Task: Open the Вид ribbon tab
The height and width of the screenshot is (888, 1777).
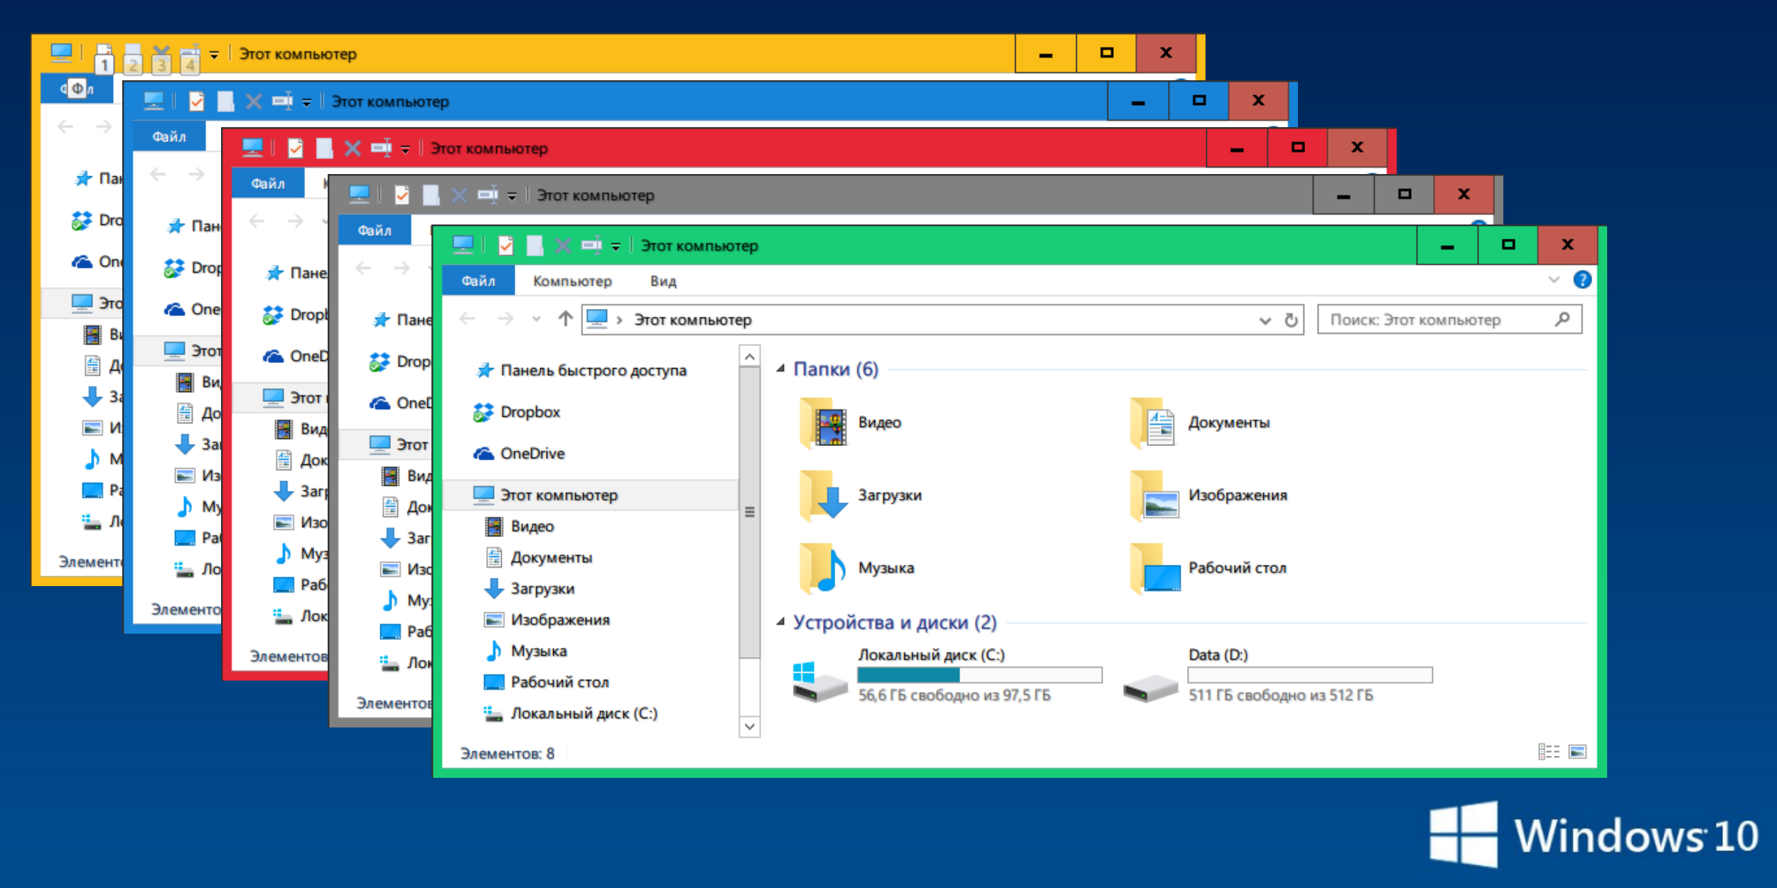Action: point(662,281)
